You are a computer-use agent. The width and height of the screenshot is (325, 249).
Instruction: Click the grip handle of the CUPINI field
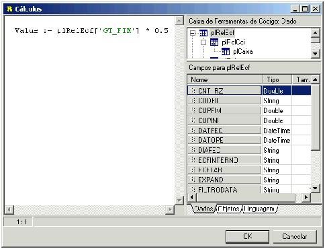point(193,120)
